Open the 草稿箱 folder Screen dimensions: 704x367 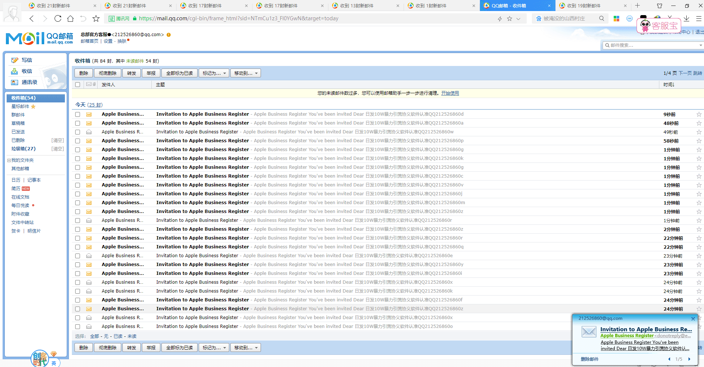click(18, 123)
